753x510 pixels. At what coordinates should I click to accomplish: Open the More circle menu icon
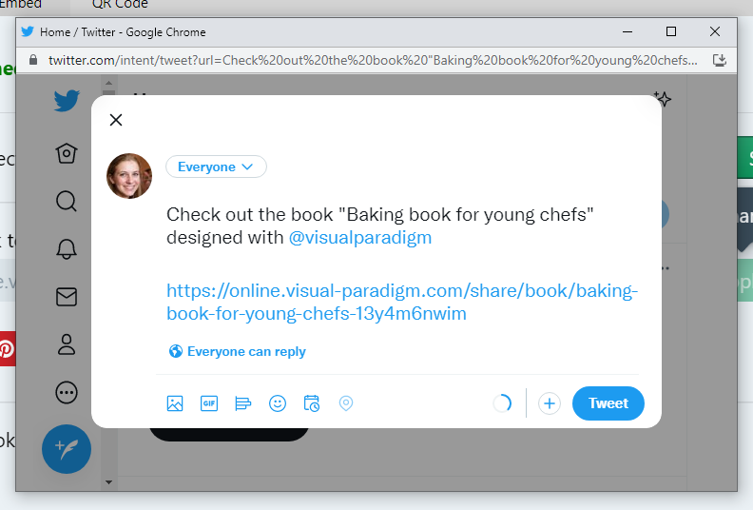click(x=67, y=392)
